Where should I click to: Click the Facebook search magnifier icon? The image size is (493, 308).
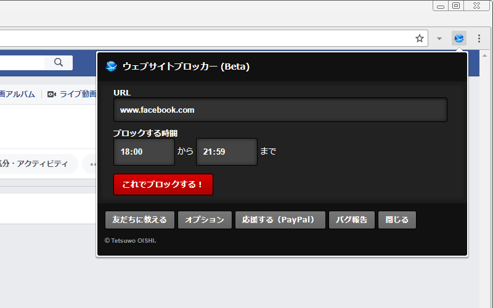[59, 62]
